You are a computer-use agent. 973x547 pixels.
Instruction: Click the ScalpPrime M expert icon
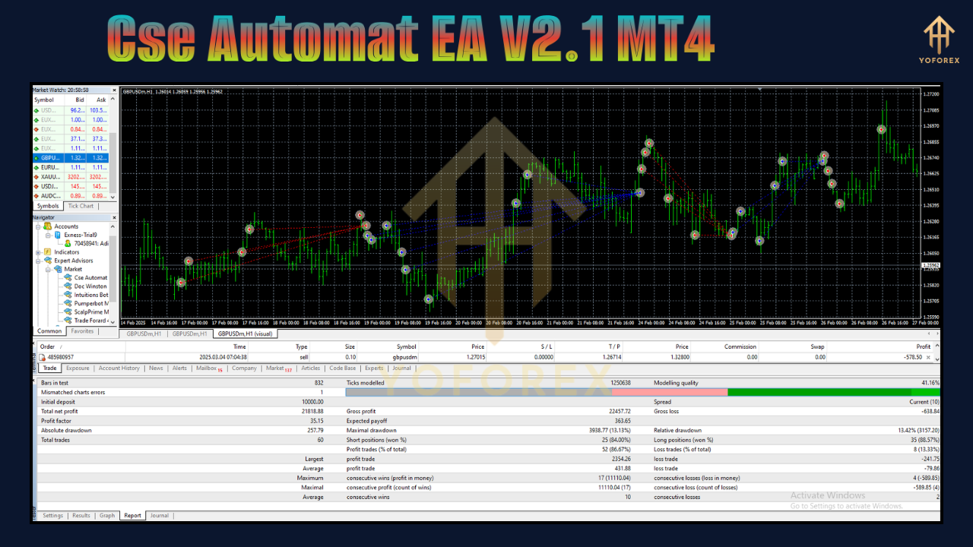[x=67, y=312]
